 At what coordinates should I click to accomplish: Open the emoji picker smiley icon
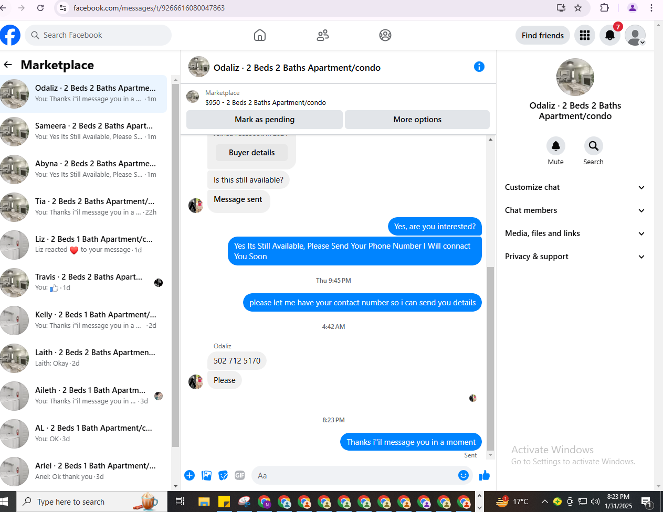464,475
